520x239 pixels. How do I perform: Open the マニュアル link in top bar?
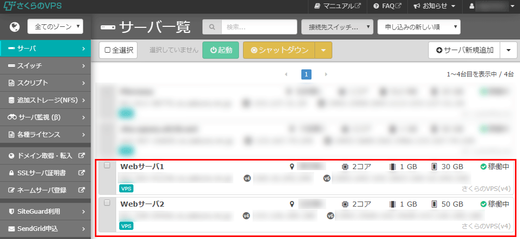coord(337,6)
